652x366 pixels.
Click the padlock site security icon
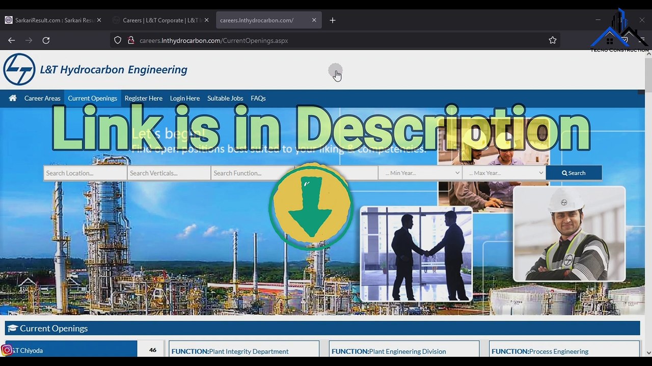(131, 40)
